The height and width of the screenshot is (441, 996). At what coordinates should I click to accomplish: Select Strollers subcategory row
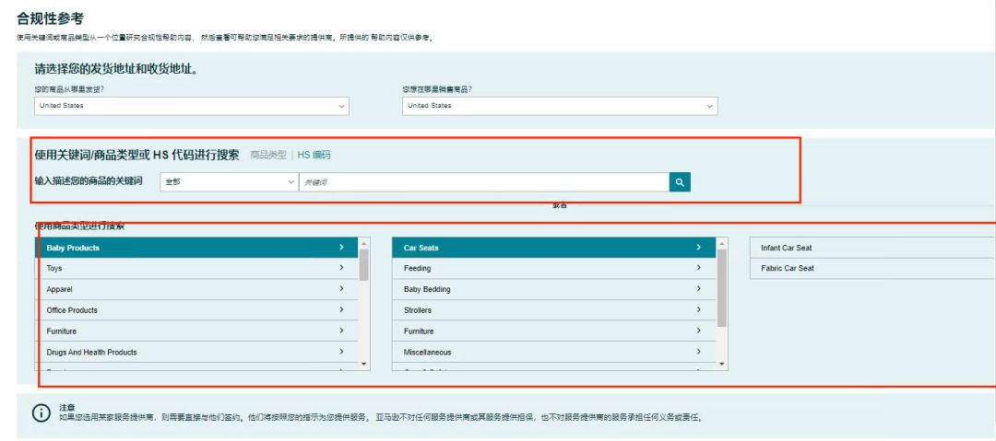[554, 310]
